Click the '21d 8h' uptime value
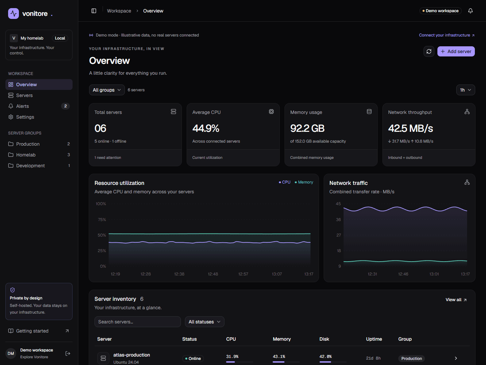This screenshot has width=486, height=365. 373,358
